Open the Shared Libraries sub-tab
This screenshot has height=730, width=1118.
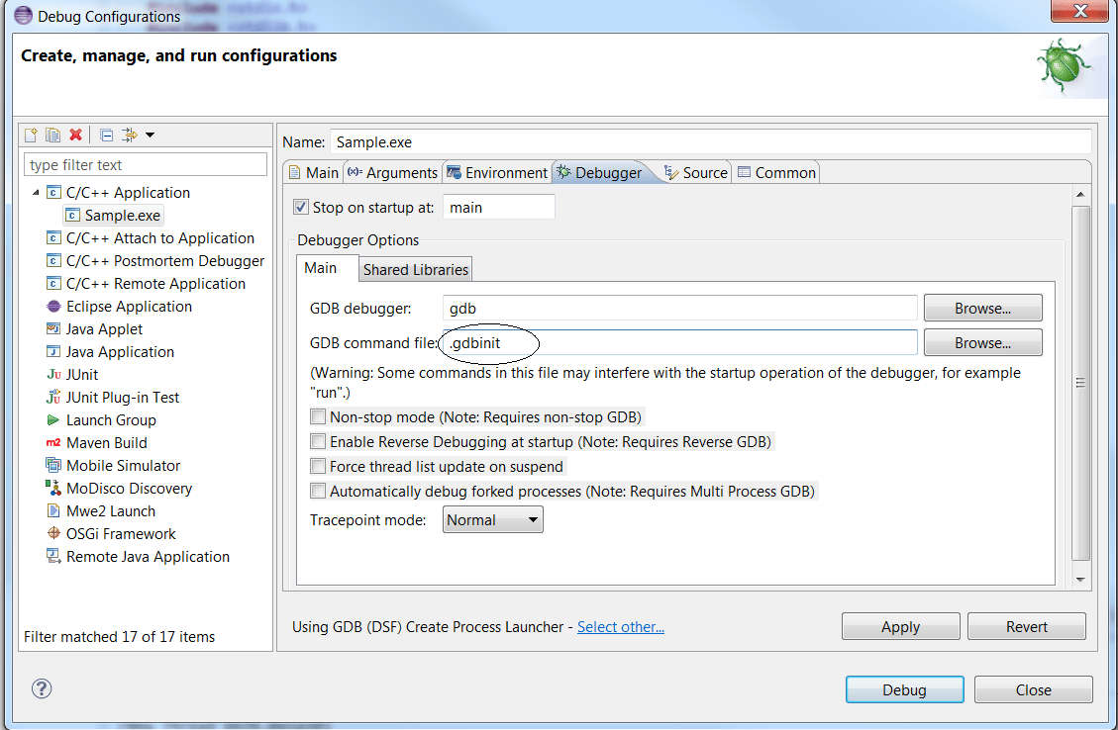tap(416, 270)
